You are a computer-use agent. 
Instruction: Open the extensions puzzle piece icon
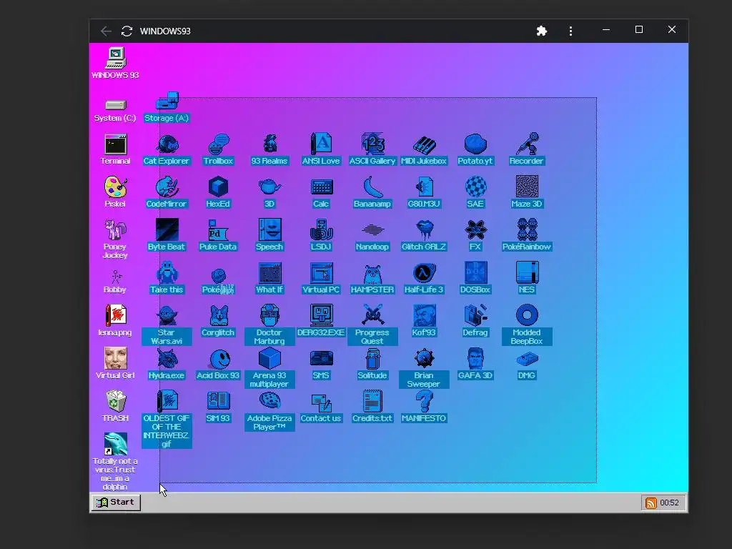point(542,31)
